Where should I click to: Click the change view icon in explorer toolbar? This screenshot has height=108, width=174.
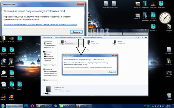coord(137,37)
